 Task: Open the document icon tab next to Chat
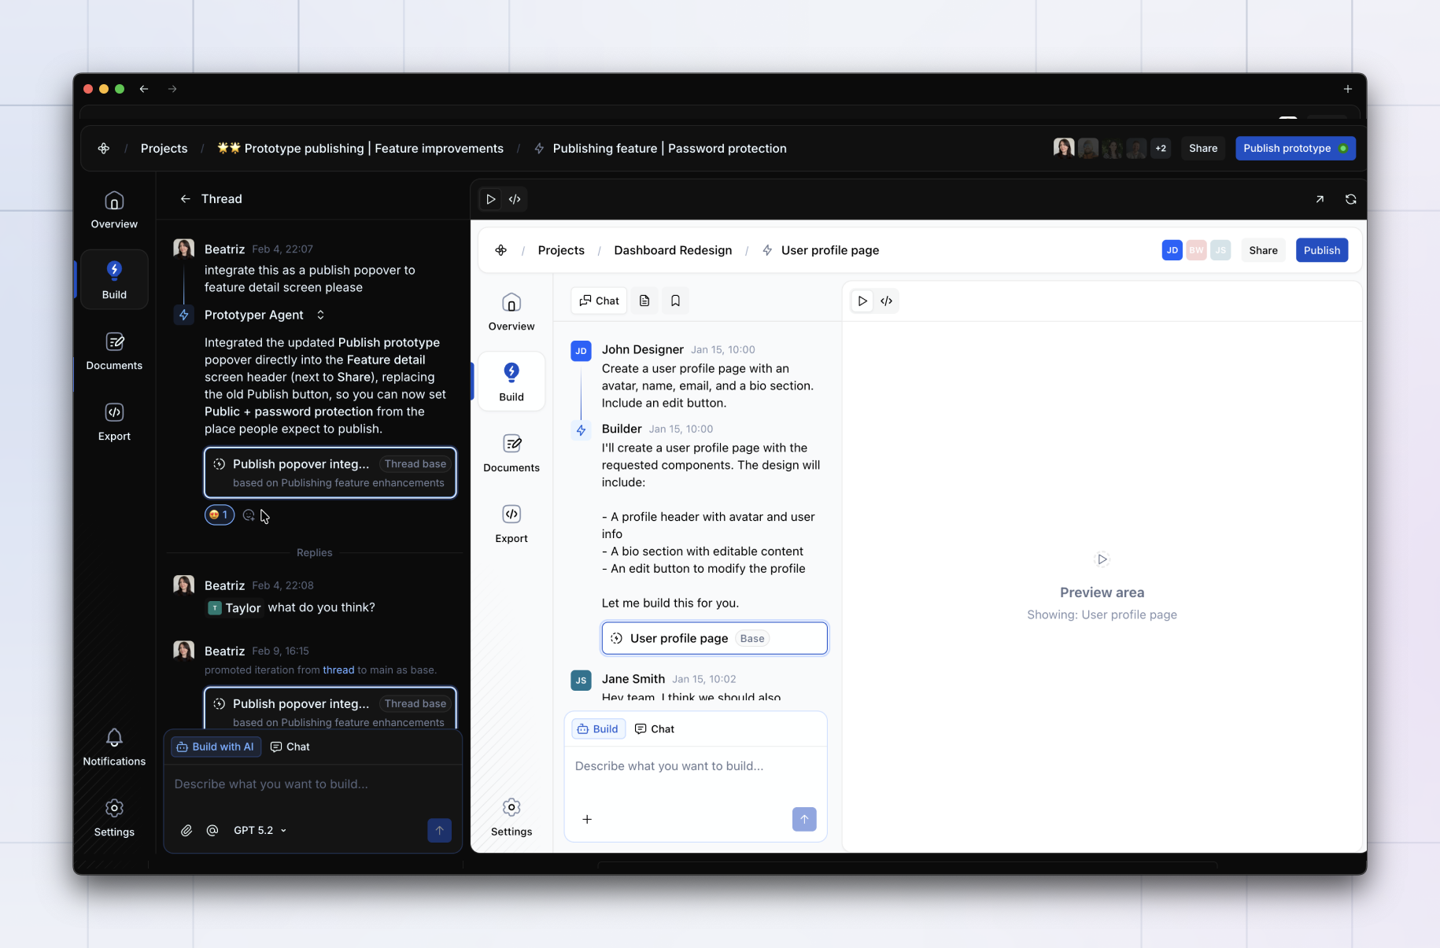point(644,301)
